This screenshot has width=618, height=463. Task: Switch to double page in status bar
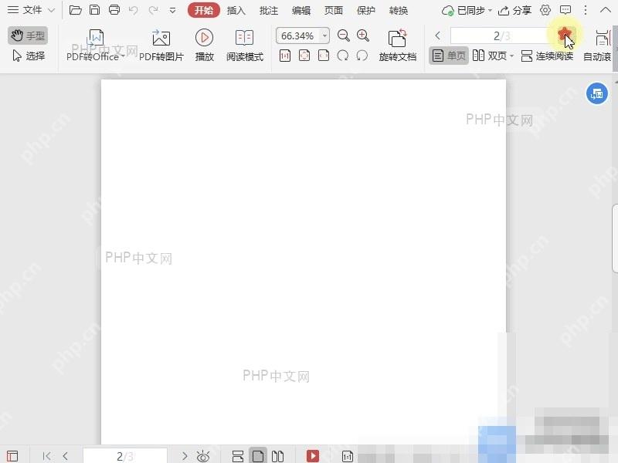(277, 456)
